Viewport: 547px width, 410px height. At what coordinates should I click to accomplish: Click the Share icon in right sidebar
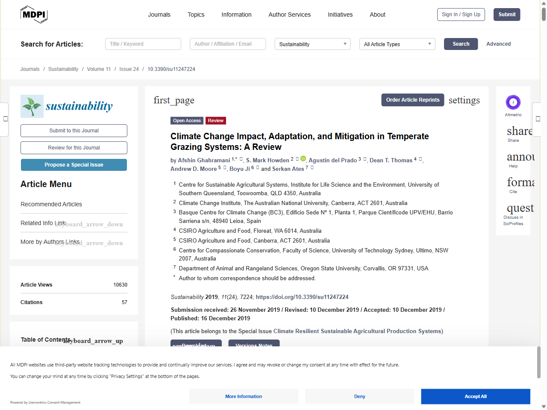520,131
